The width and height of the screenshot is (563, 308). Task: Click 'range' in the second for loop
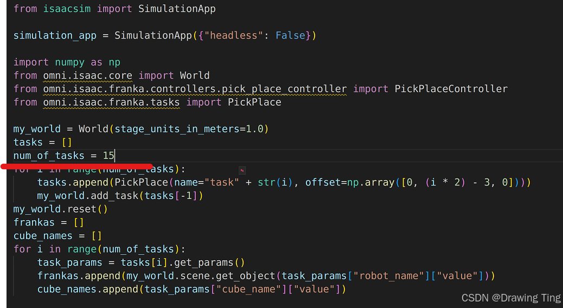[x=81, y=249]
